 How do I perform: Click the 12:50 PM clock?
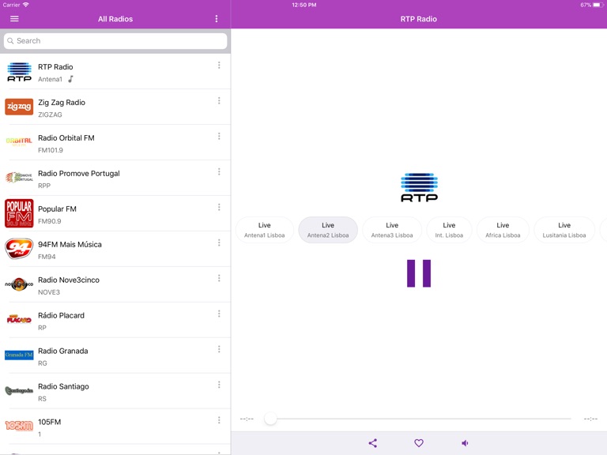click(x=303, y=5)
